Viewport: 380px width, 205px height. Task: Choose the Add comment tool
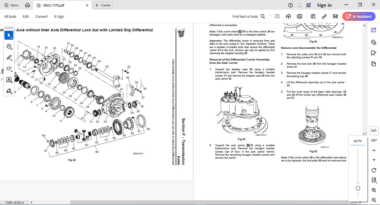9,46
